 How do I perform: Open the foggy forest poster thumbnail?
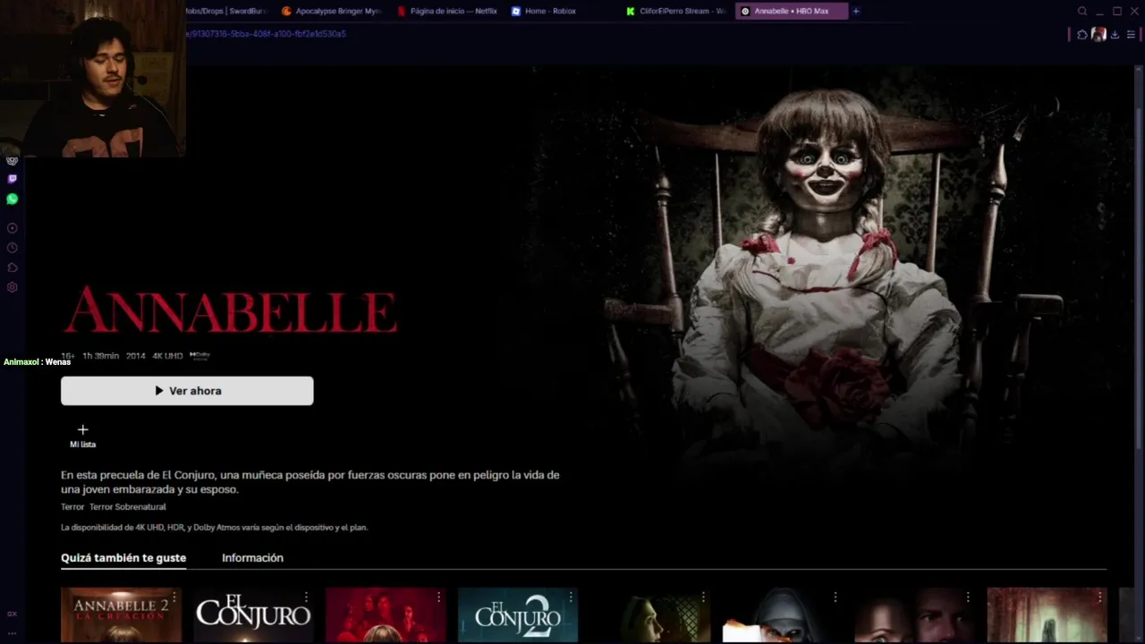(1047, 615)
